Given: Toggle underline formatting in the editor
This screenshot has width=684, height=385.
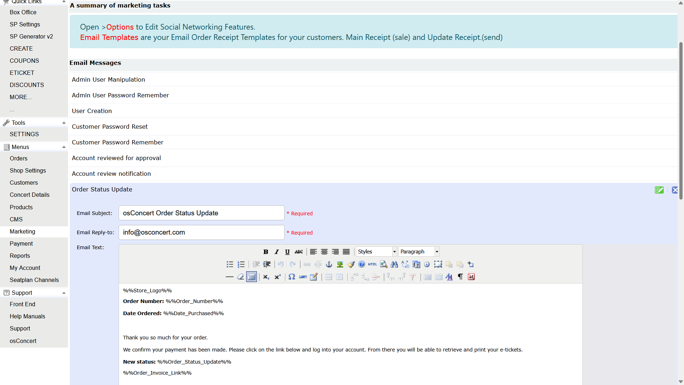Looking at the screenshot, I should tap(287, 252).
